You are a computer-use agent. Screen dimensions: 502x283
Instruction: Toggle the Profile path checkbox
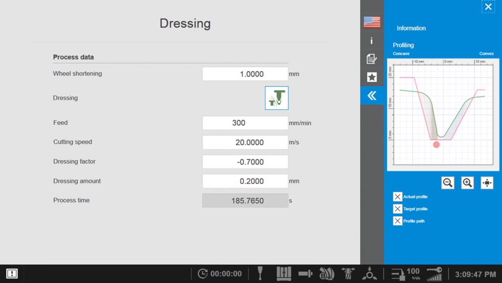[398, 221]
